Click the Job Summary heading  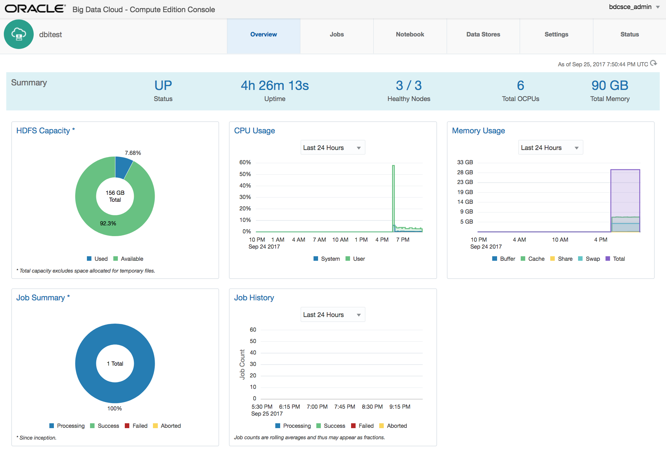point(43,298)
